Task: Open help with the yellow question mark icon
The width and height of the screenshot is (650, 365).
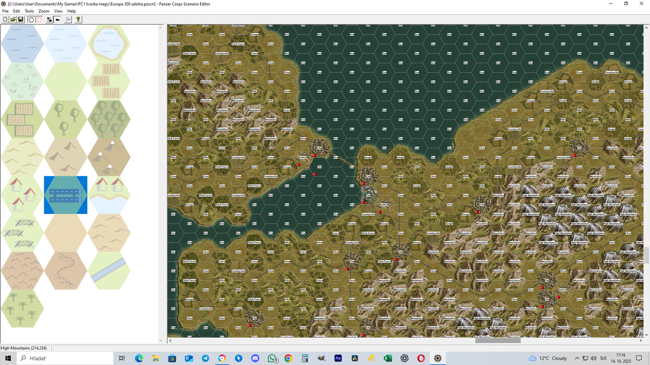Action: [x=78, y=19]
